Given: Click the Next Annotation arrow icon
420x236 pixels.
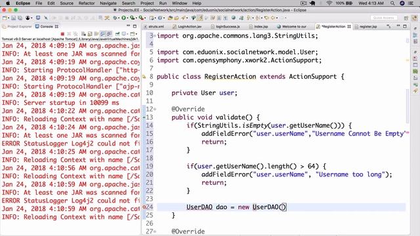Looking at the screenshot, I should [x=248, y=18].
